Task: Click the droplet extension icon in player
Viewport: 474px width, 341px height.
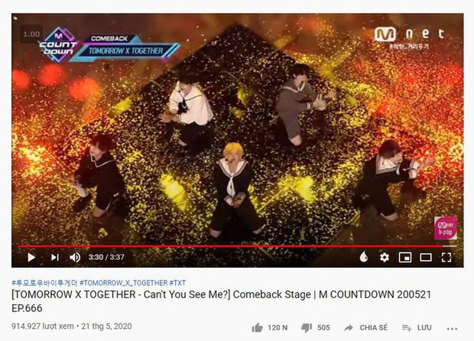Action: tap(364, 257)
